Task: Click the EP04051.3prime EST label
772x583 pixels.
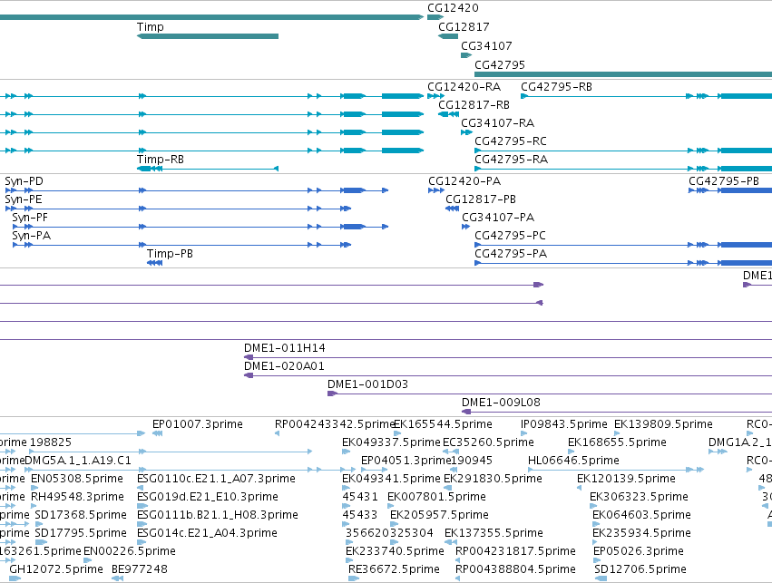Action: click(406, 461)
